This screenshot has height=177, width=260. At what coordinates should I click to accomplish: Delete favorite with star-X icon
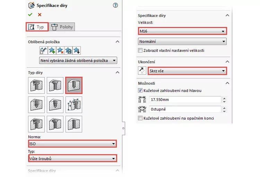click(x=60, y=50)
